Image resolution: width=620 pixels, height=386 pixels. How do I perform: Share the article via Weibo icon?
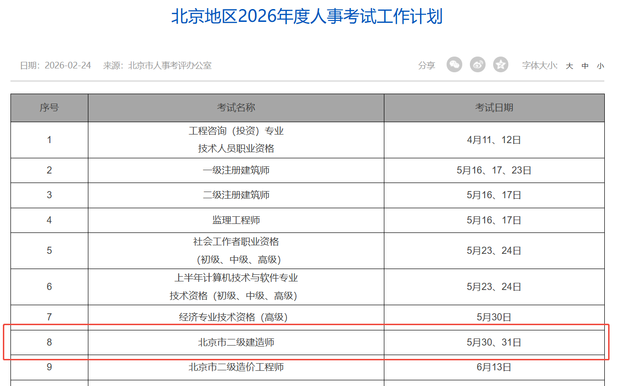pos(477,65)
